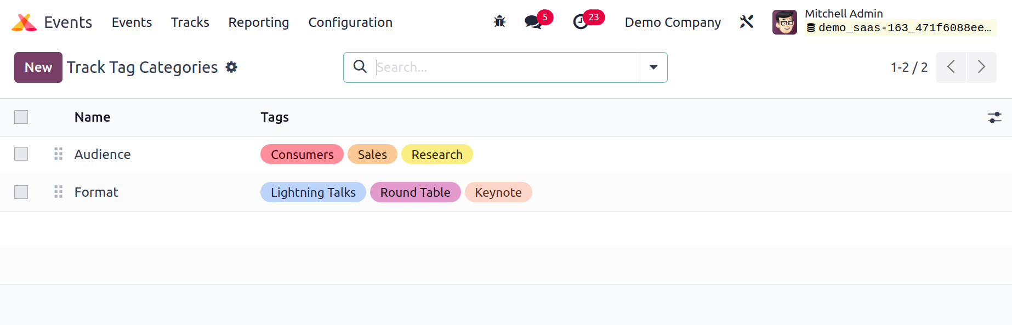The width and height of the screenshot is (1012, 325).
Task: Click the Odoo Events app logo
Action: pos(24,22)
